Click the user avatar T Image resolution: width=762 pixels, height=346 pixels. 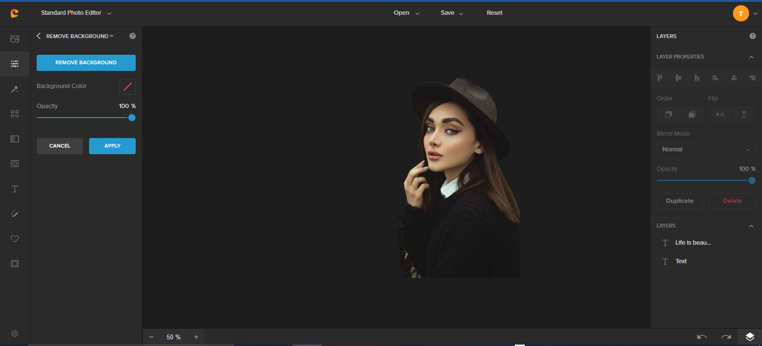point(741,13)
